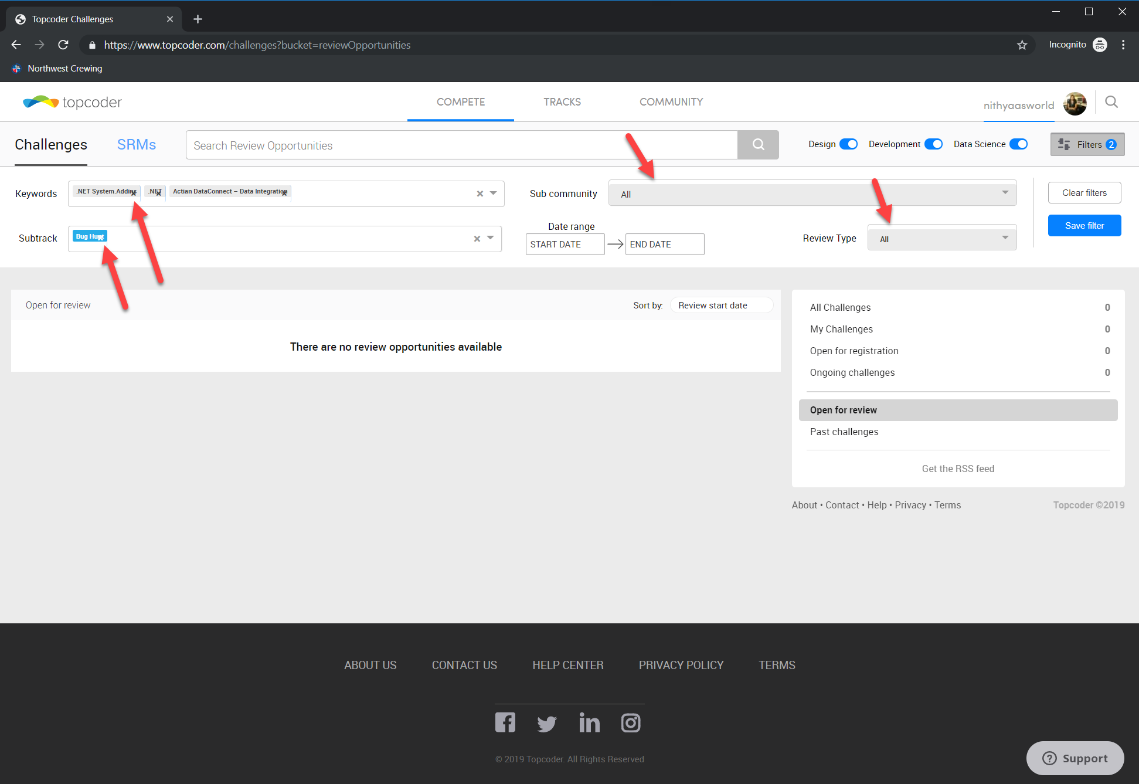Open site search icon in the header
Screen dimensions: 1139x784
(1111, 102)
